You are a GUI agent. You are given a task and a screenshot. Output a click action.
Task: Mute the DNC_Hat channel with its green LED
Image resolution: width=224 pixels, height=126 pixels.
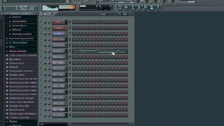point(41,104)
